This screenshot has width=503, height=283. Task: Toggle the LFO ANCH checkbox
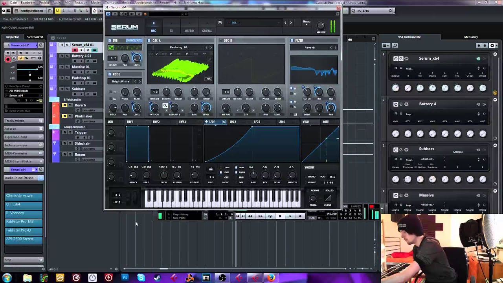pos(236,172)
